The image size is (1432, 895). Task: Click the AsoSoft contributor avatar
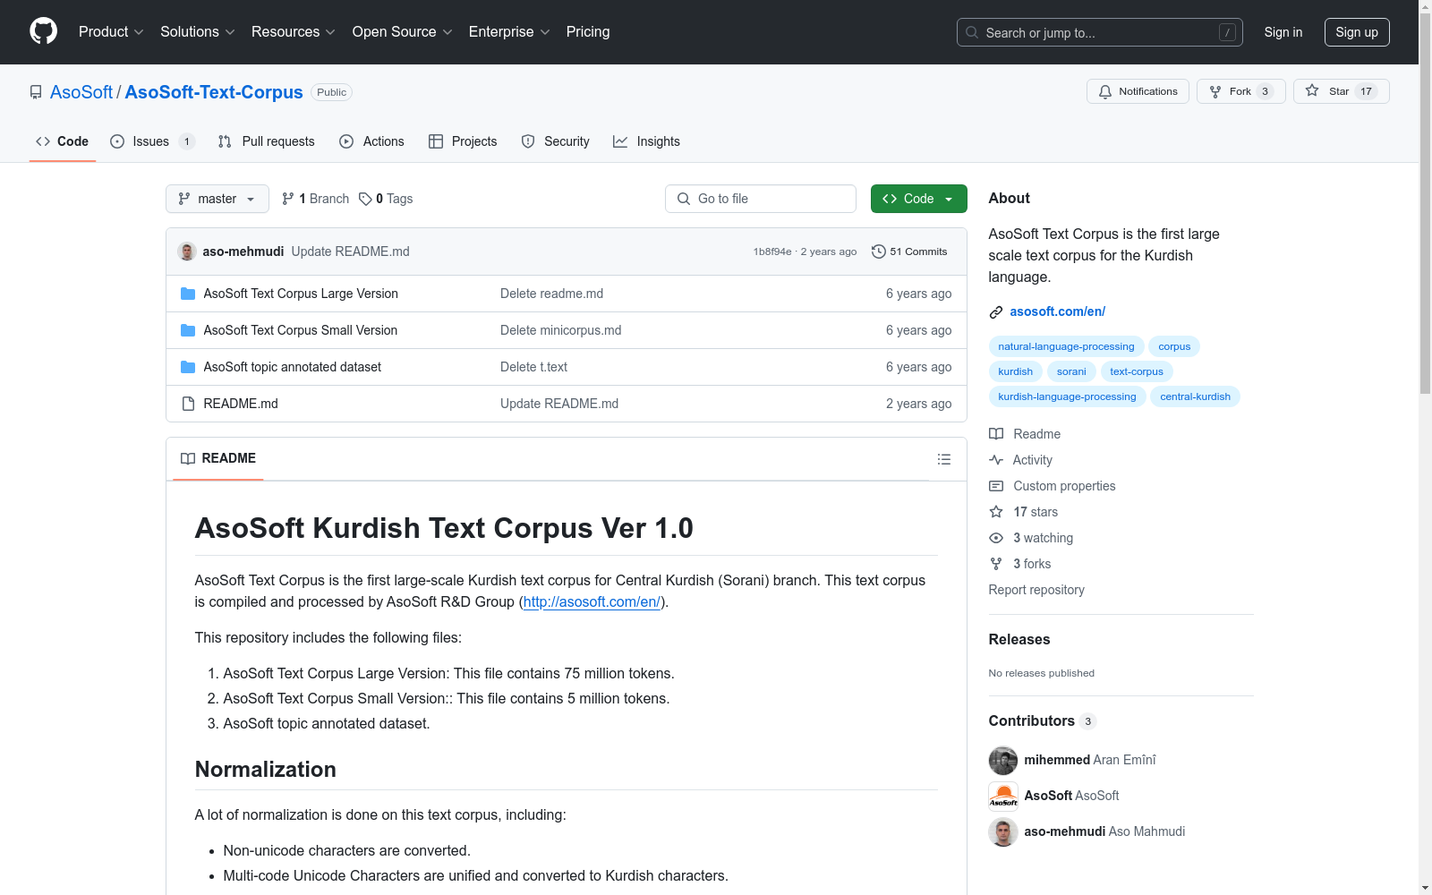pos(1003,796)
